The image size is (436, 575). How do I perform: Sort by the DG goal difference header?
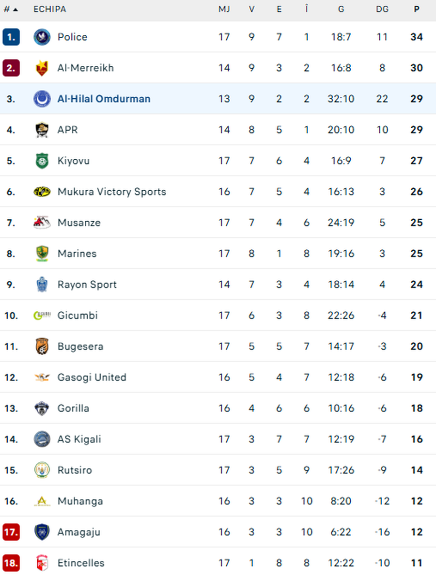382,9
